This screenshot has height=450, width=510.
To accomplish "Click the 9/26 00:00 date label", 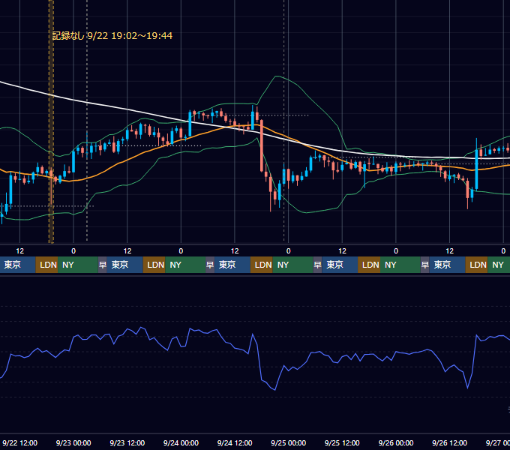I will pos(396,442).
